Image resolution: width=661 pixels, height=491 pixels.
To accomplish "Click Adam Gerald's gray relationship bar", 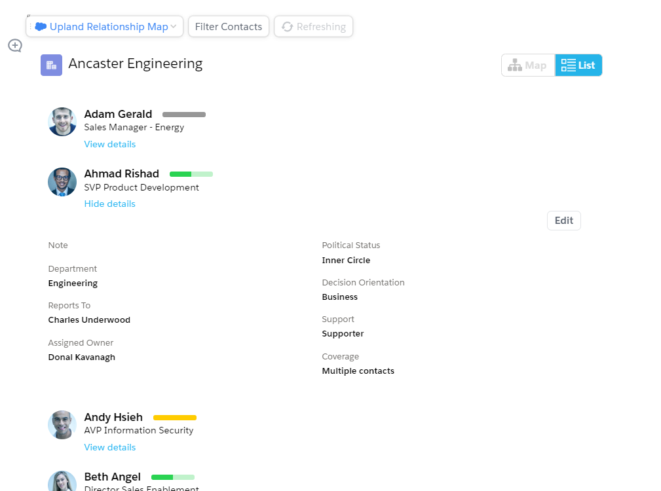I will 184,115.
